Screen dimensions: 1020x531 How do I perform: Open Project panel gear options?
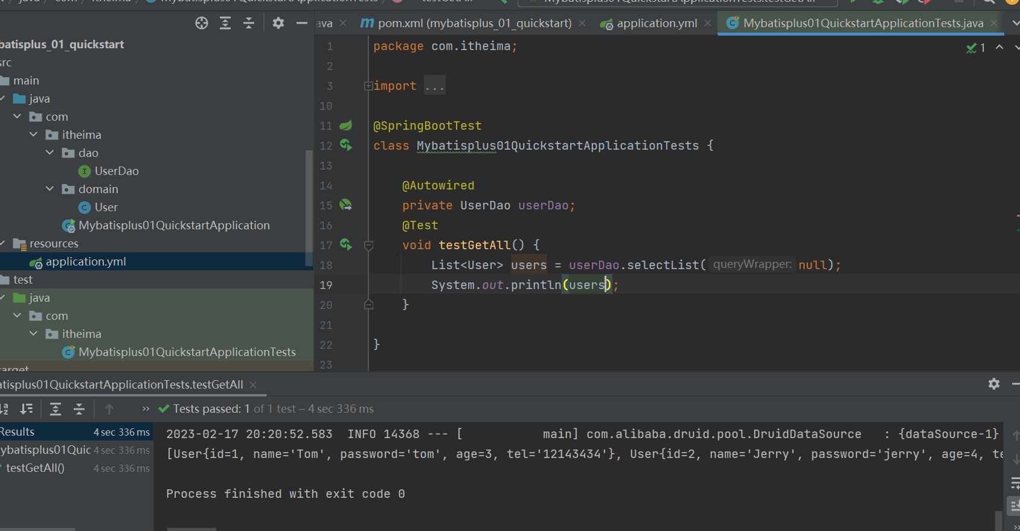click(x=278, y=23)
